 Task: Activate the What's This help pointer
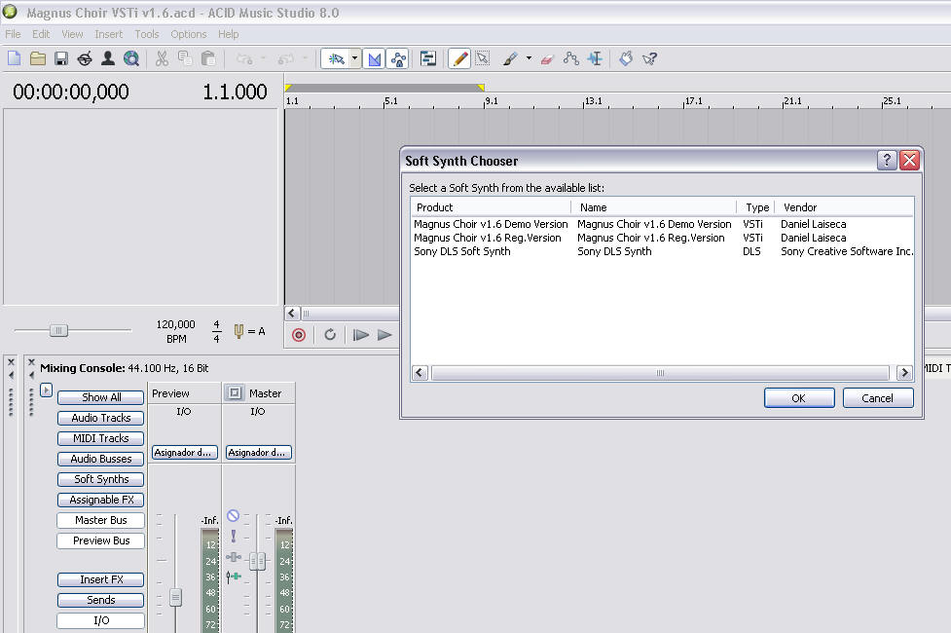pyautogui.click(x=649, y=58)
